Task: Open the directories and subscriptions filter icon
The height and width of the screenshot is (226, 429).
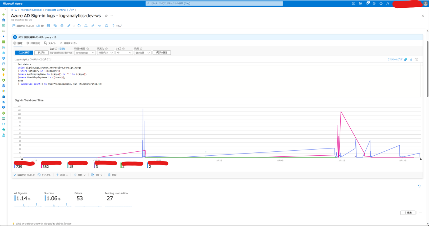Action: (360, 3)
